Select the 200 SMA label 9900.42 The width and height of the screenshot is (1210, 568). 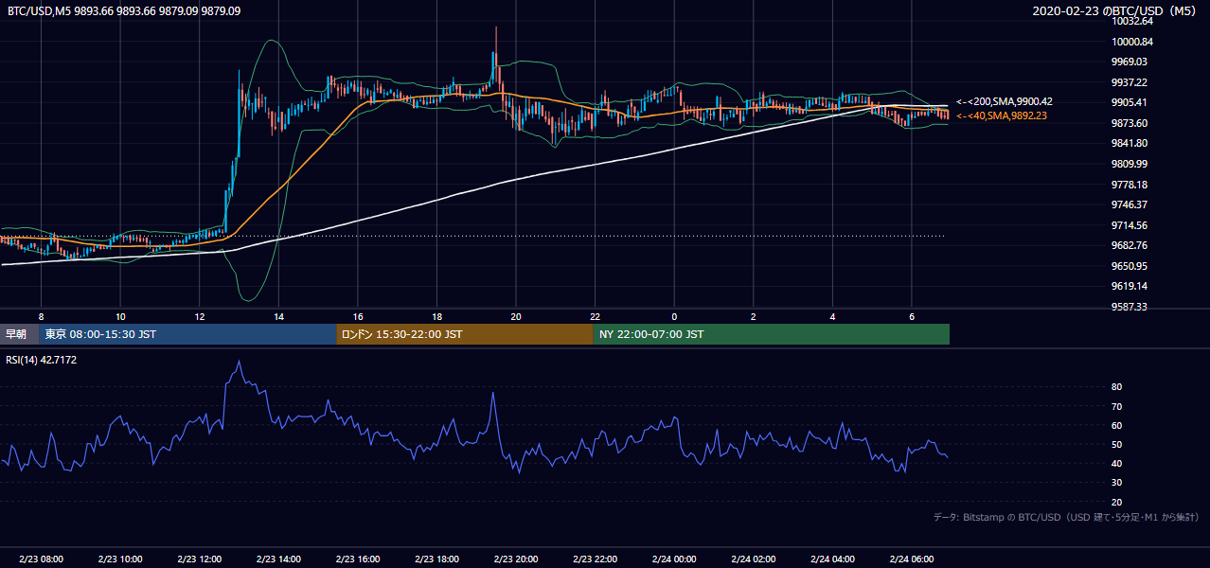[1005, 101]
